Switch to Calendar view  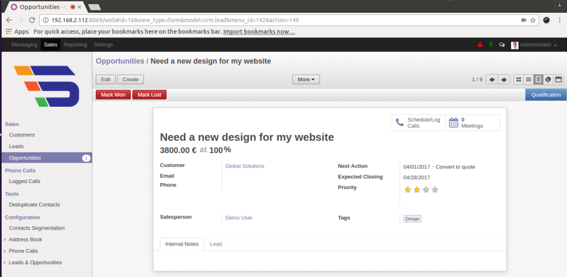tap(558, 80)
